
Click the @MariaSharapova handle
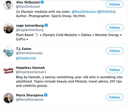30,99
